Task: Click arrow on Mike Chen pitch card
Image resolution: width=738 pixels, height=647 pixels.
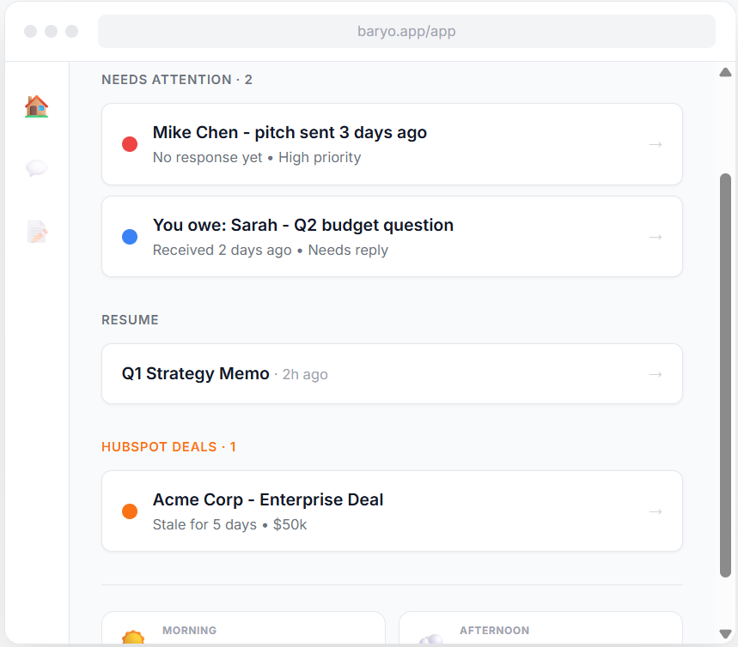Action: click(656, 144)
